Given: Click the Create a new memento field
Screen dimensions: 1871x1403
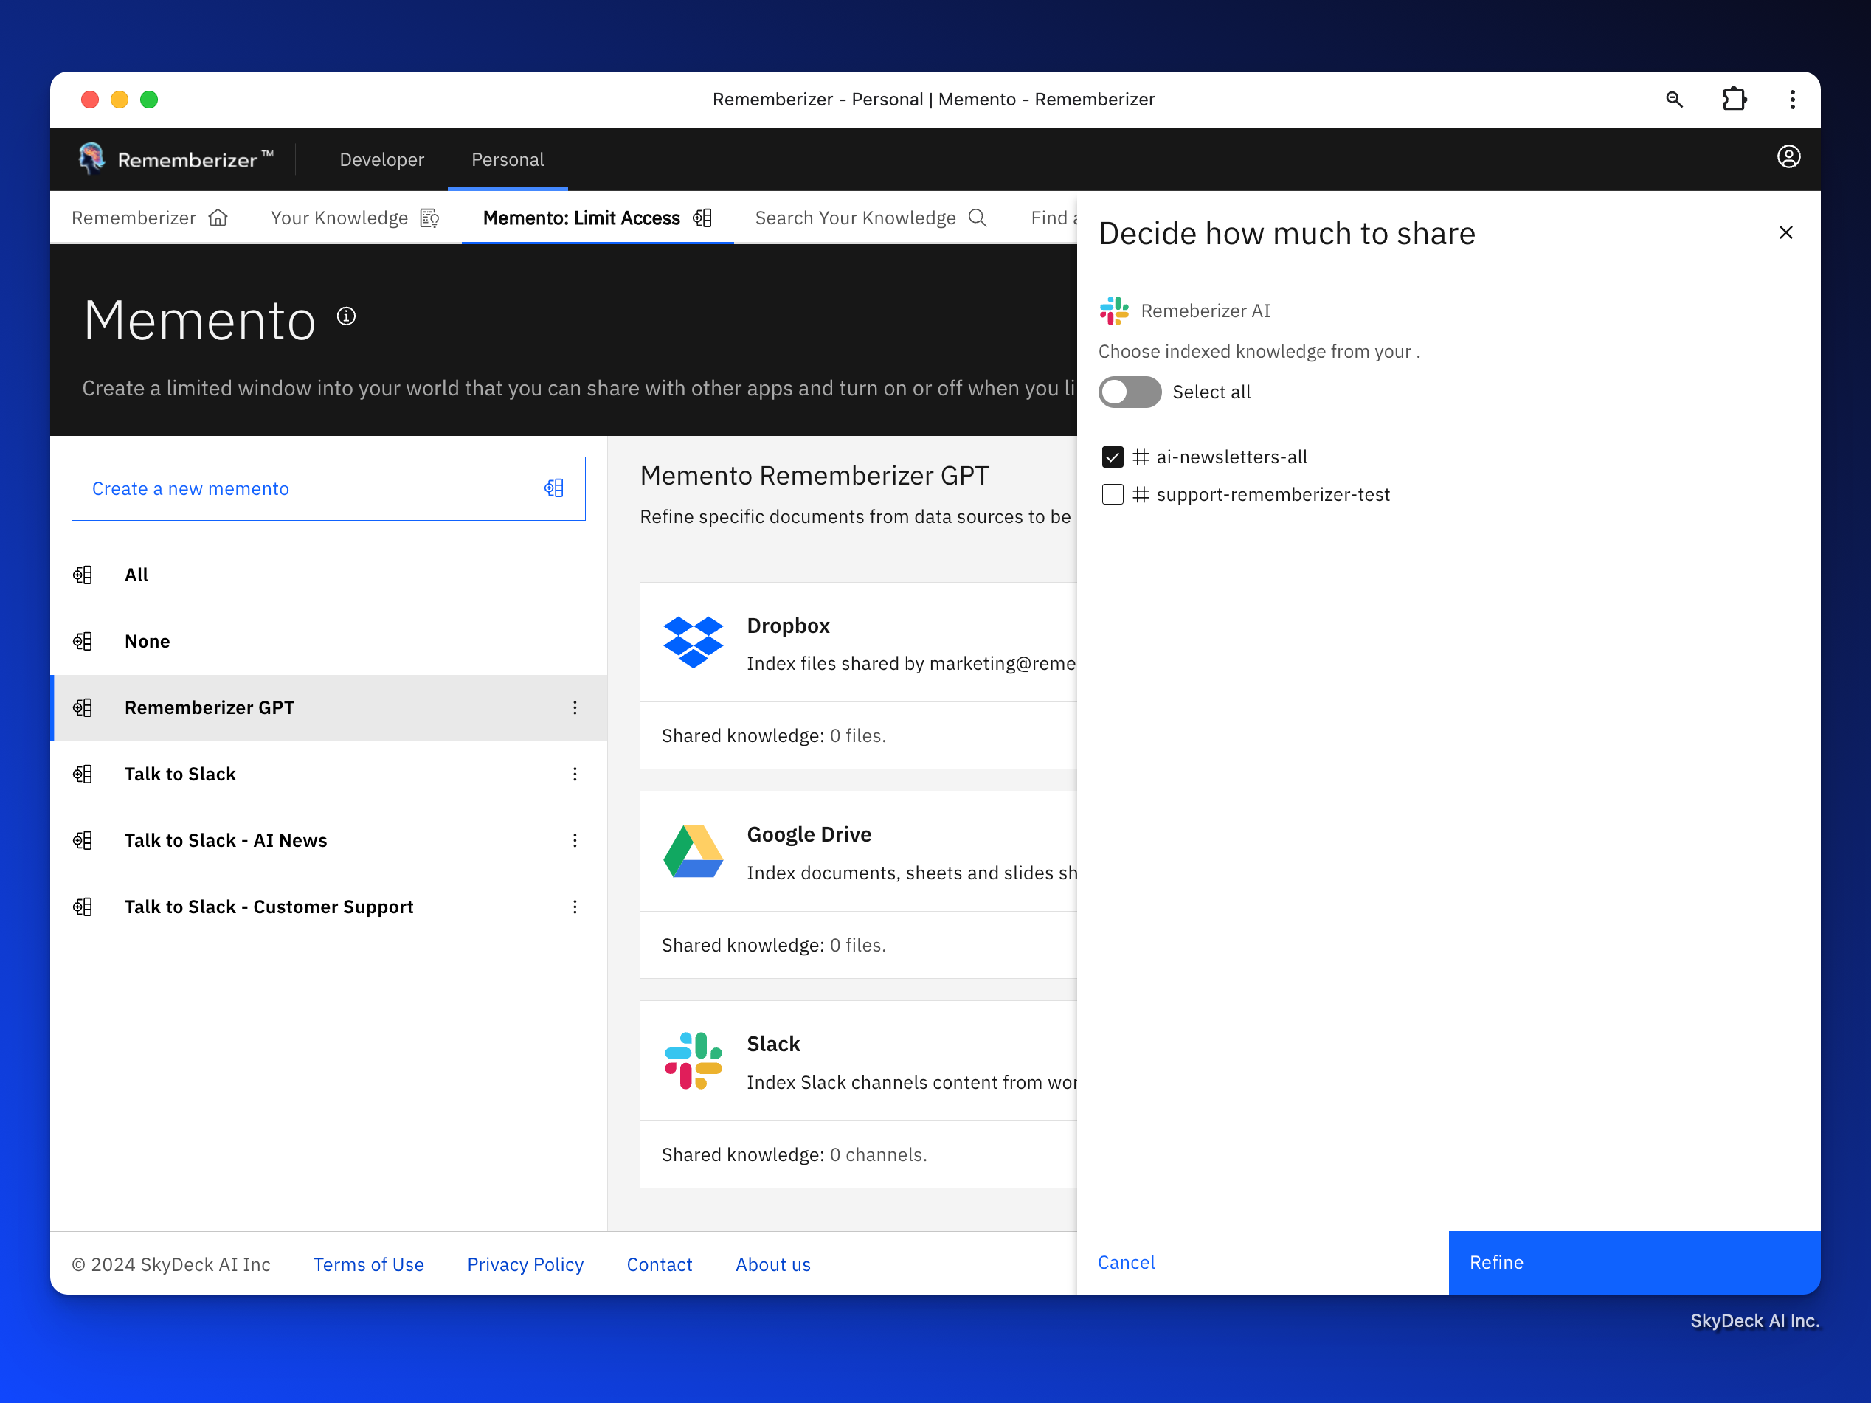Looking at the screenshot, I should [x=328, y=489].
